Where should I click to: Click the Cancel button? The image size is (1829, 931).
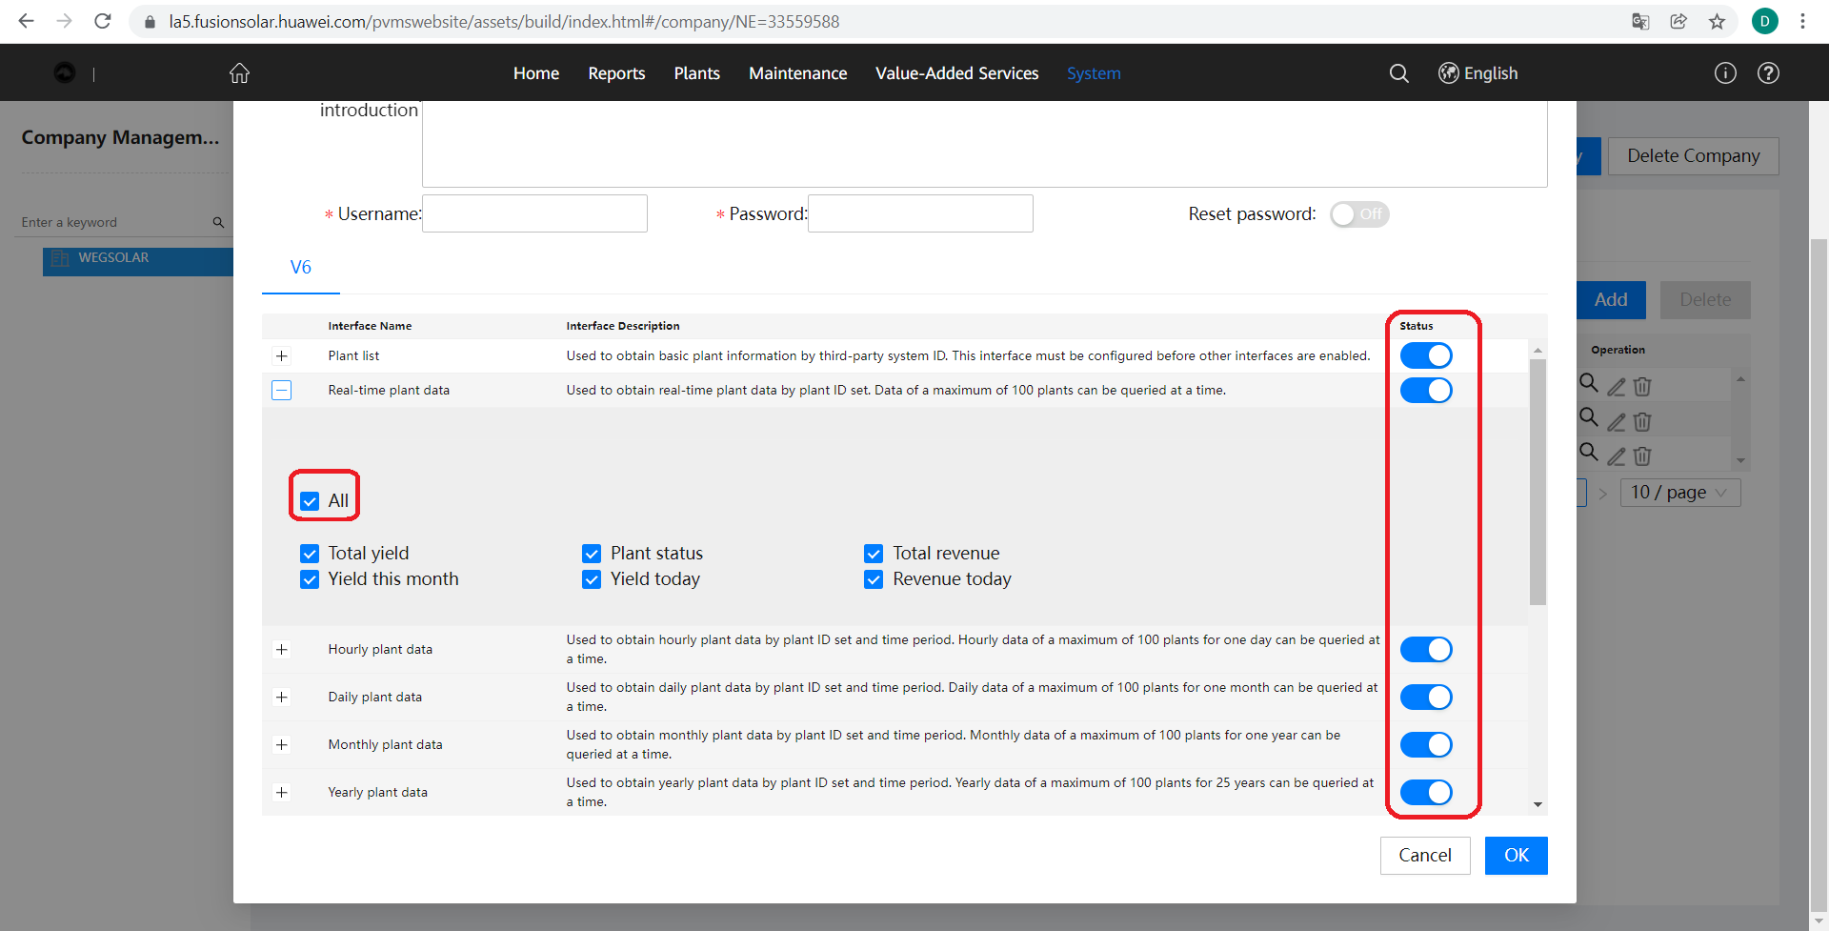1424,855
